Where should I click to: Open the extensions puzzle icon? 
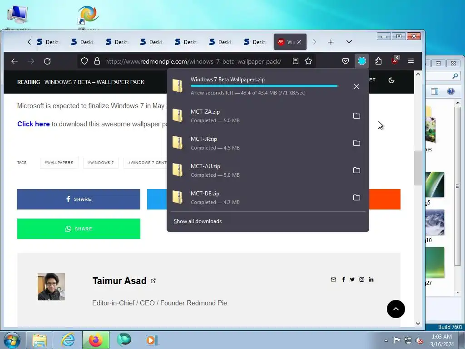(378, 61)
